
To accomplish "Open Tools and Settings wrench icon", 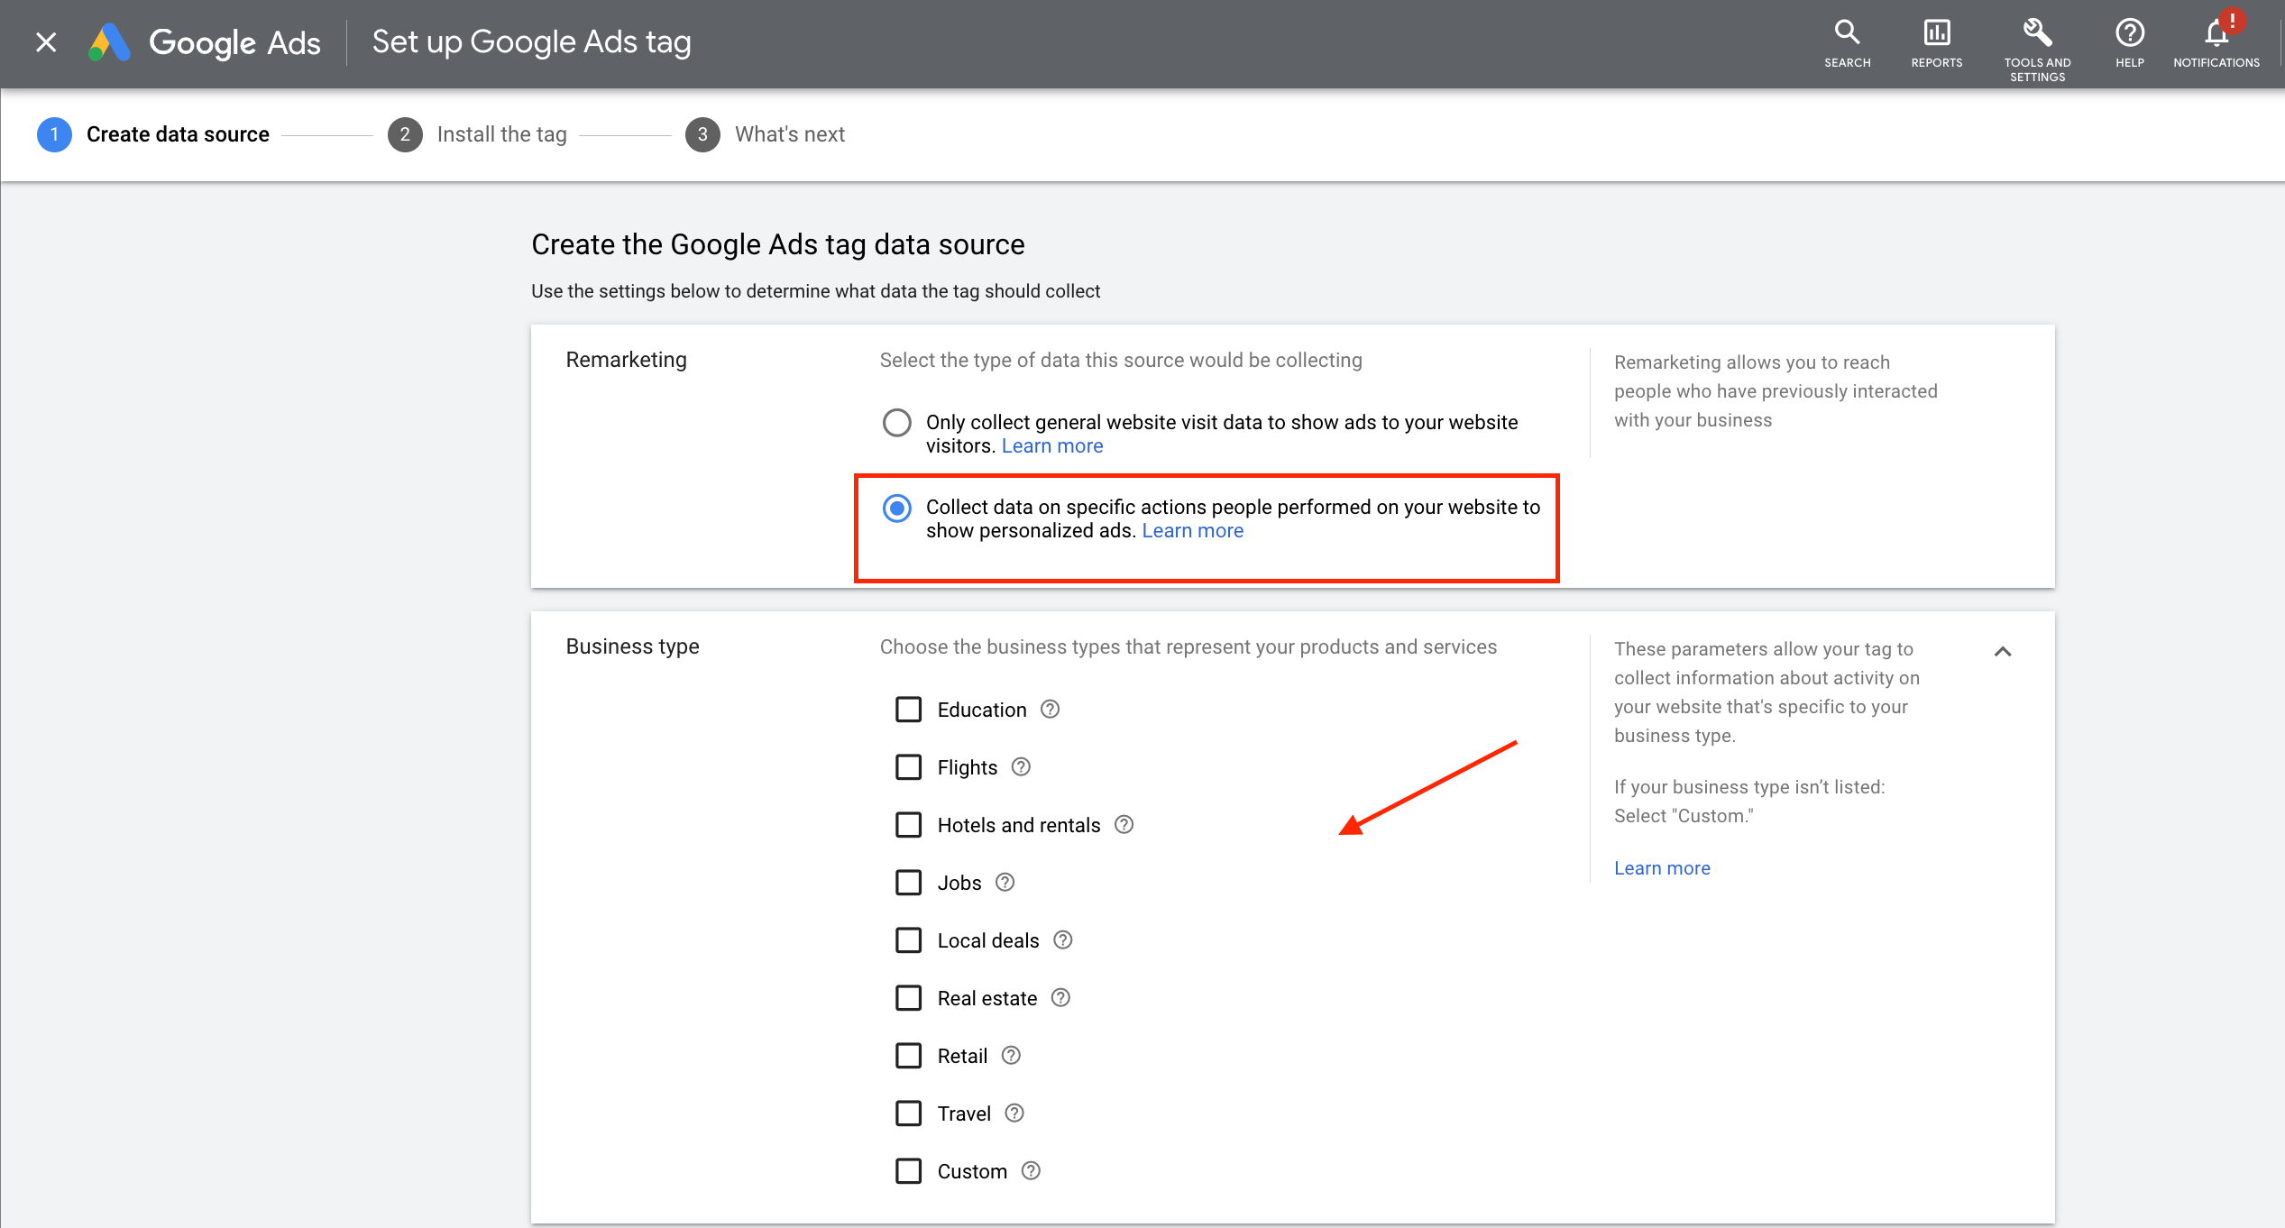I will tap(2037, 47).
